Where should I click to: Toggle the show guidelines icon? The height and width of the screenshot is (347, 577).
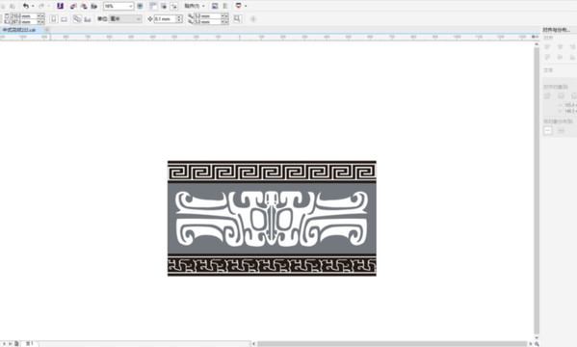pos(173,6)
